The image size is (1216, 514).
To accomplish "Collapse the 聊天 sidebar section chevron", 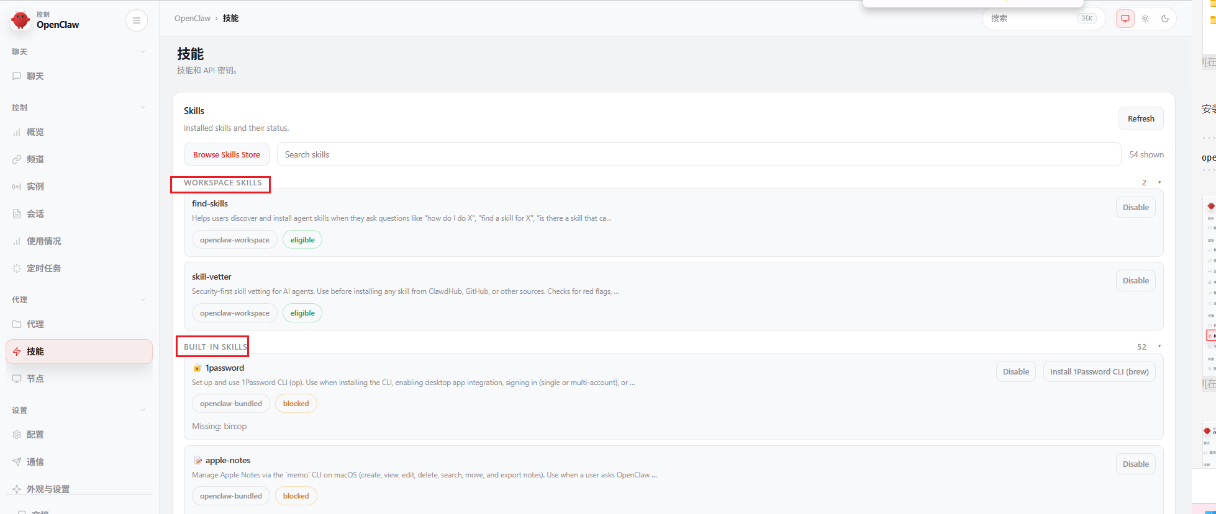I will pos(143,51).
